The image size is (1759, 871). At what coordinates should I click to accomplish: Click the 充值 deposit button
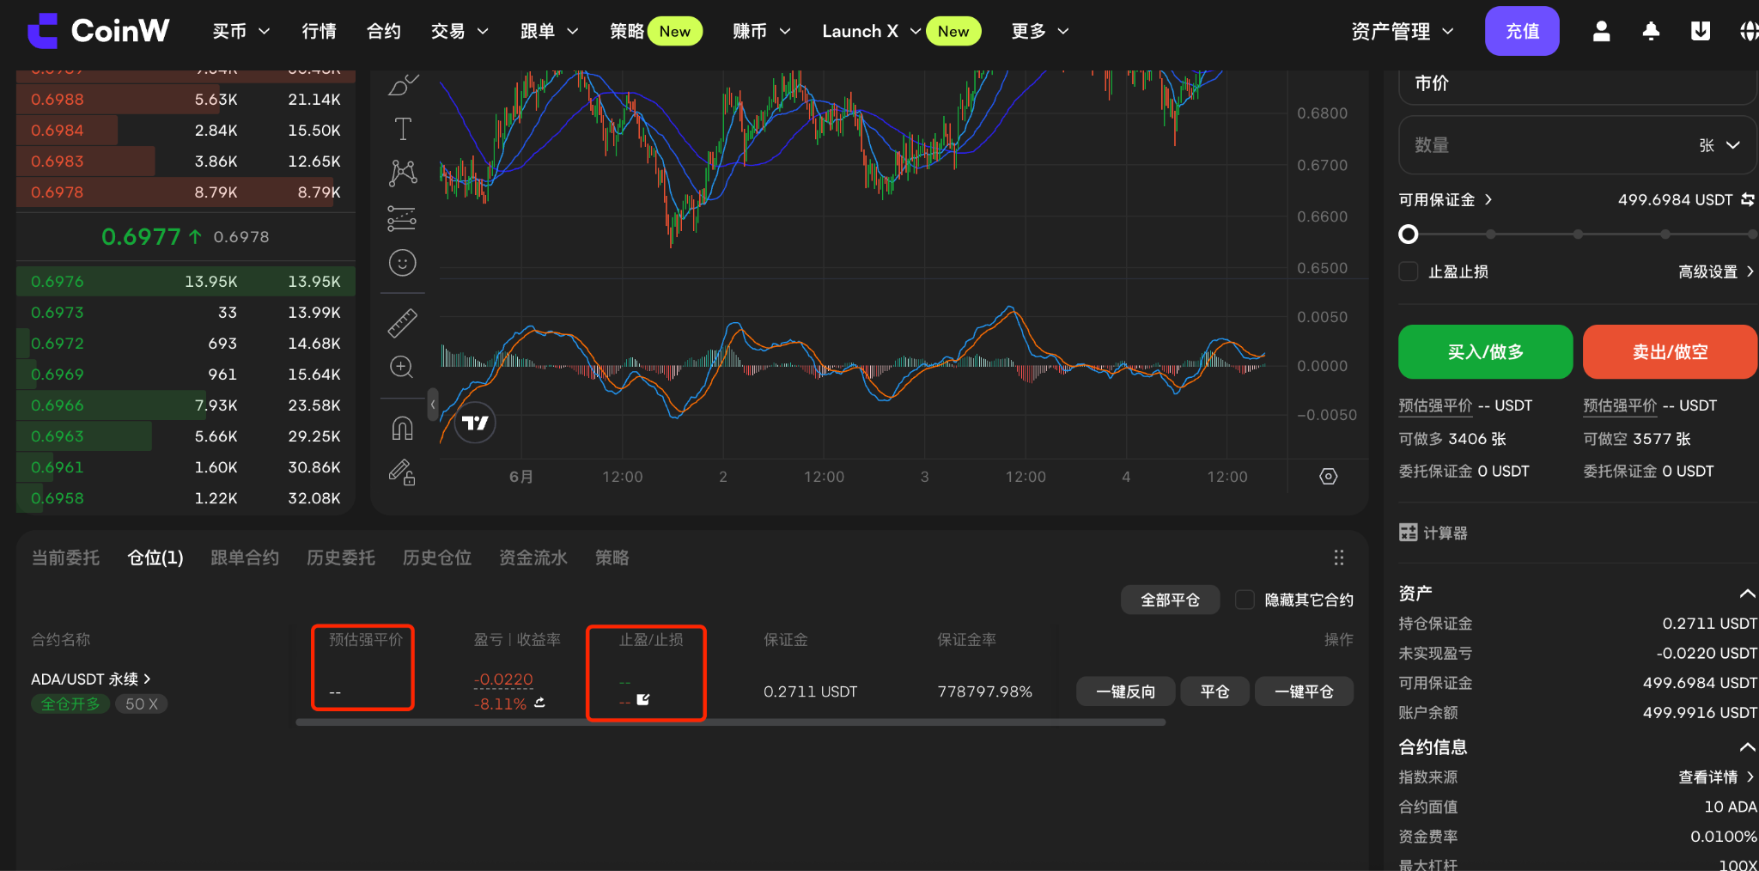click(1522, 31)
